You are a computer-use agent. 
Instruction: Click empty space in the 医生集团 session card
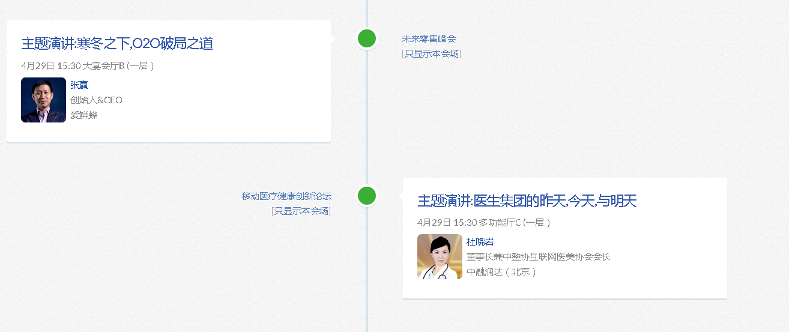661,264
